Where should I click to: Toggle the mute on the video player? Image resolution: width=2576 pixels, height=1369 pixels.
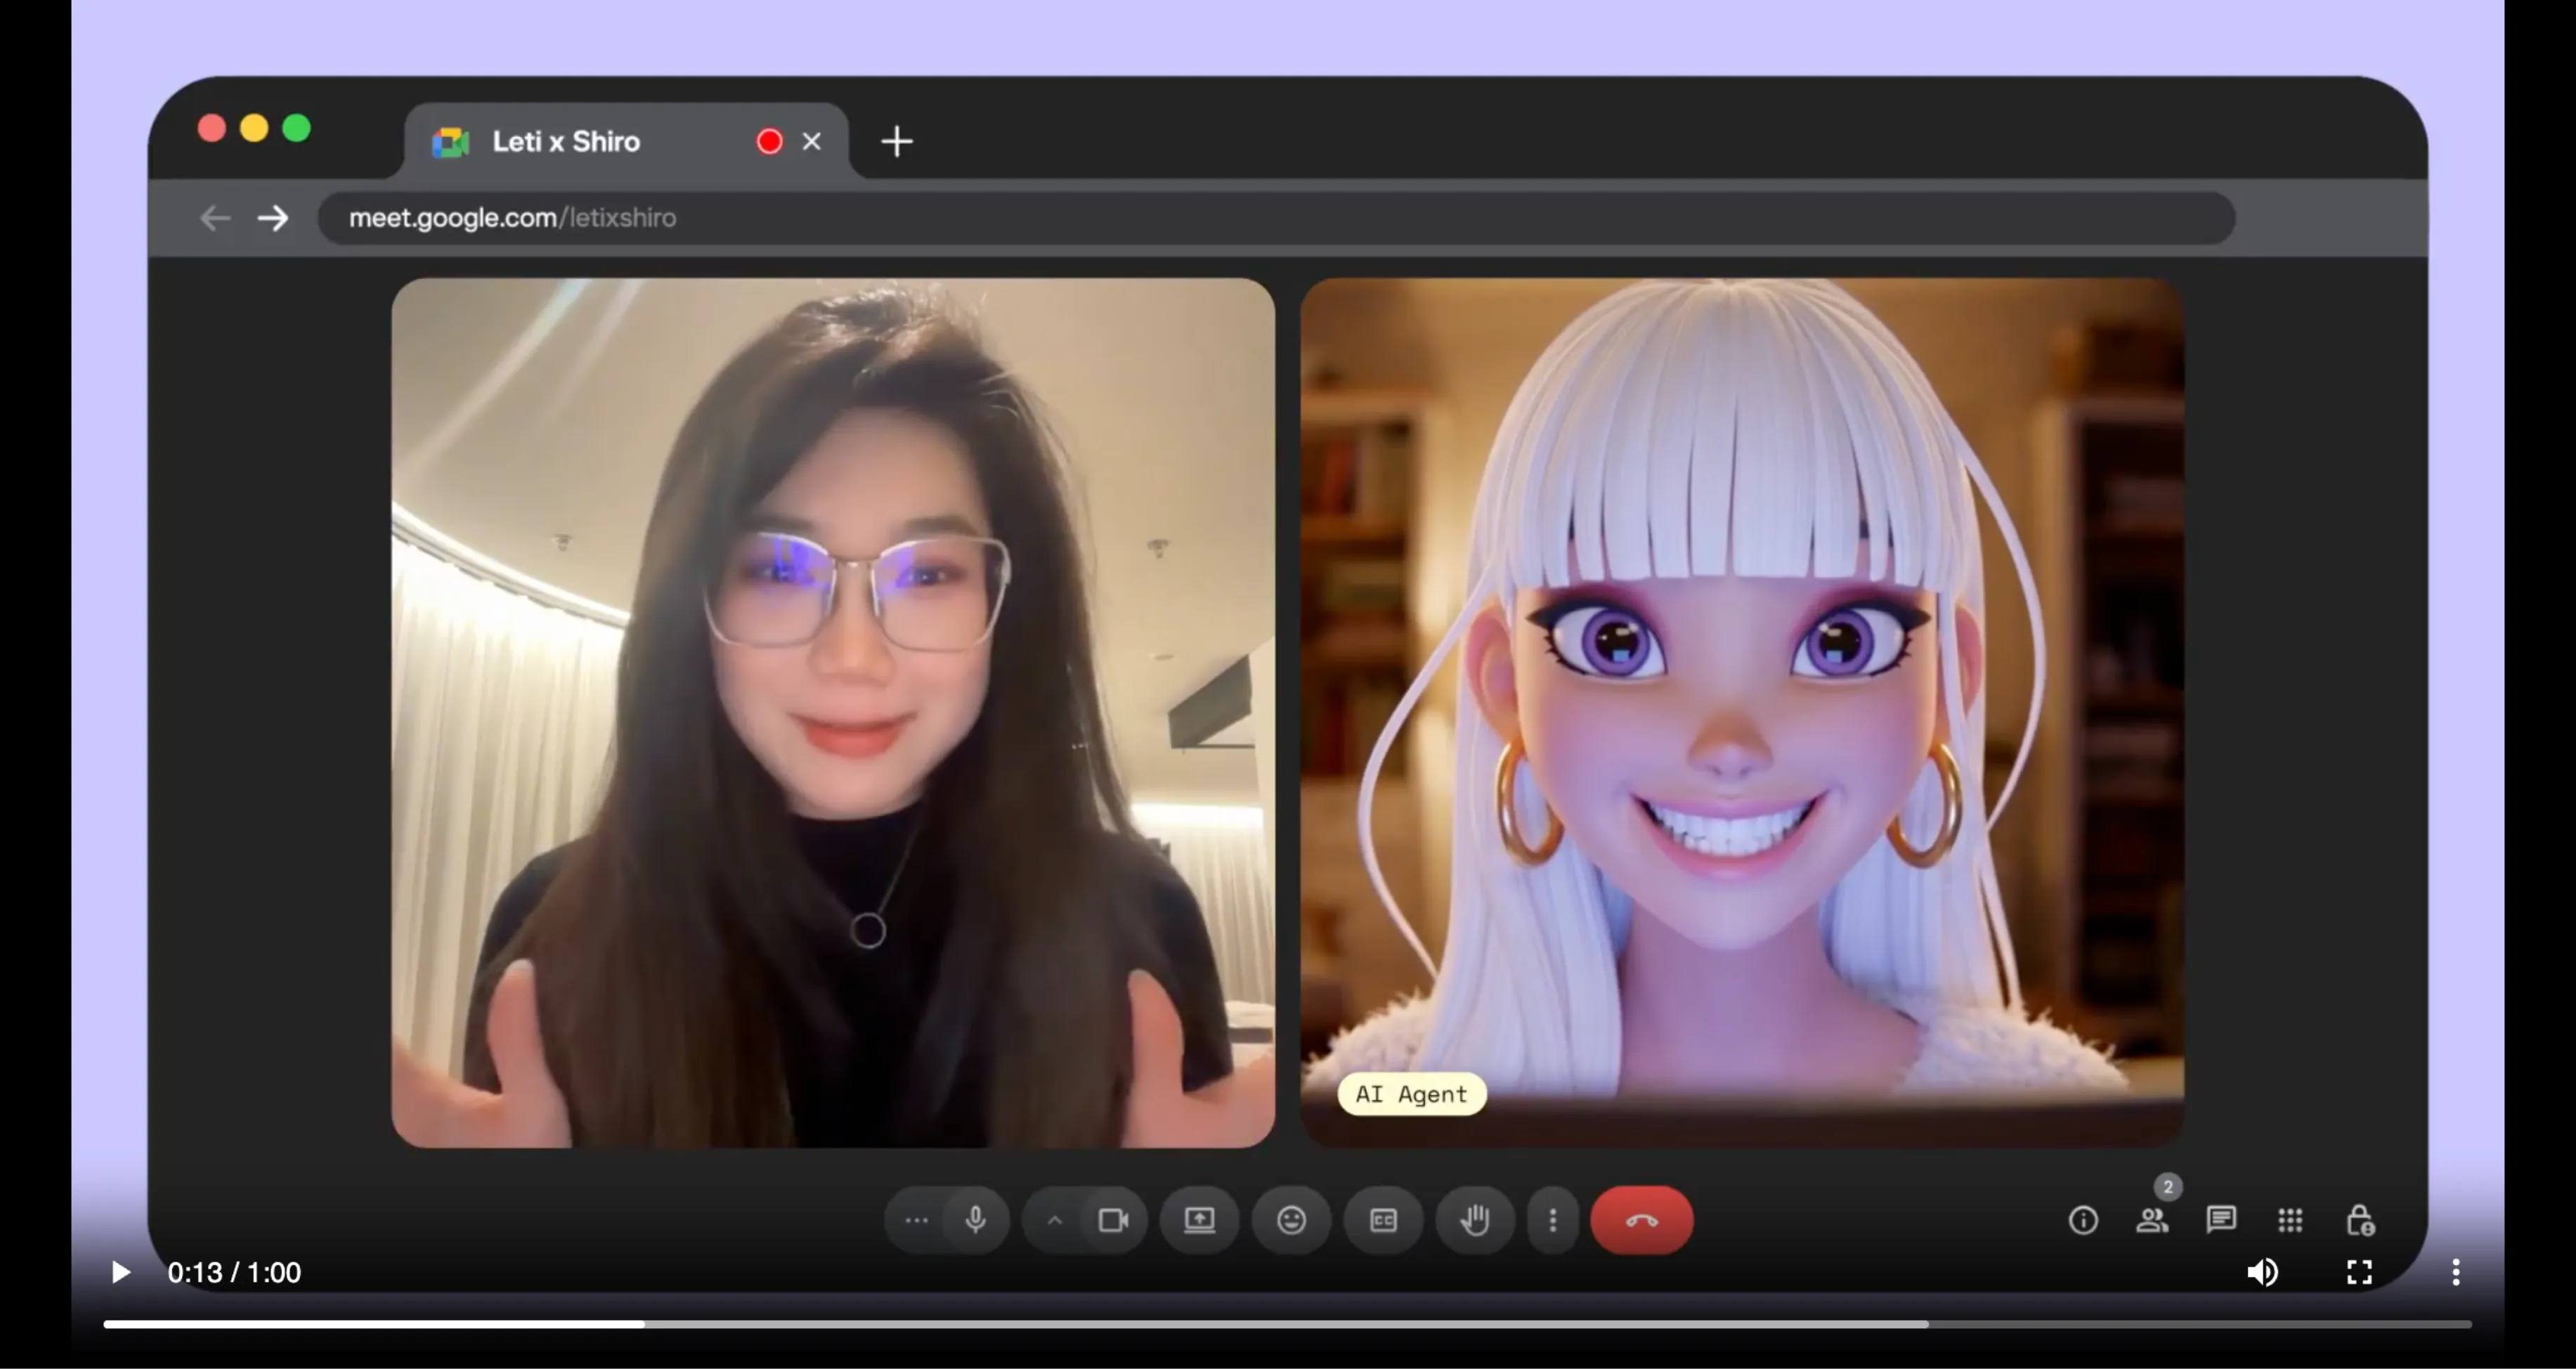coord(2263,1272)
